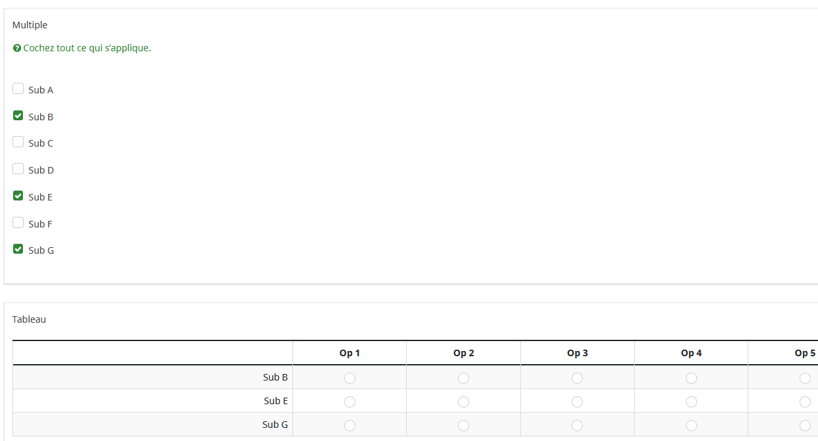Image resolution: width=818 pixels, height=441 pixels.
Task: Select Op 1 for Sub G row
Action: click(x=350, y=425)
